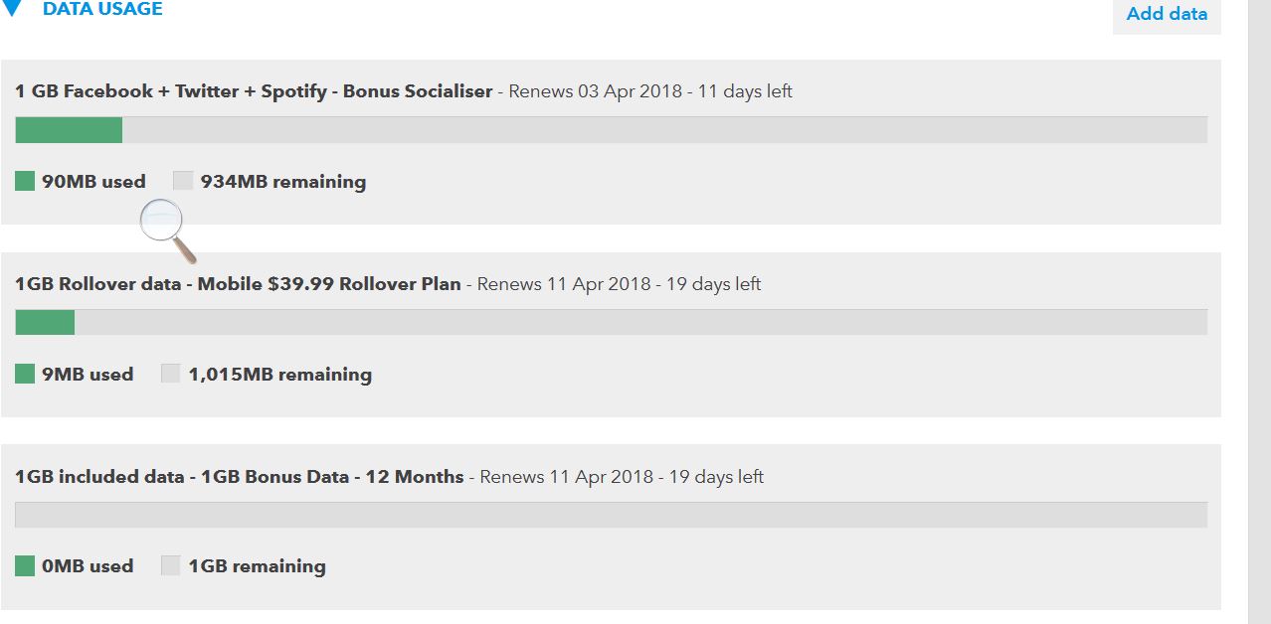Click the Add data button
1271x624 pixels.
pos(1167,15)
